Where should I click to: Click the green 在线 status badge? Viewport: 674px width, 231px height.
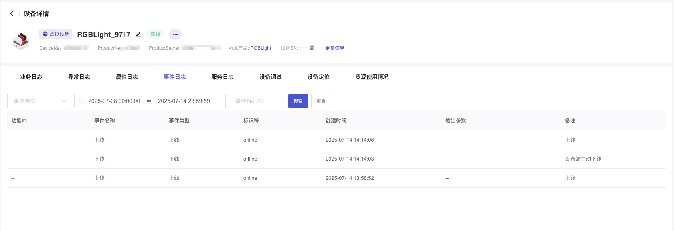[x=155, y=34]
